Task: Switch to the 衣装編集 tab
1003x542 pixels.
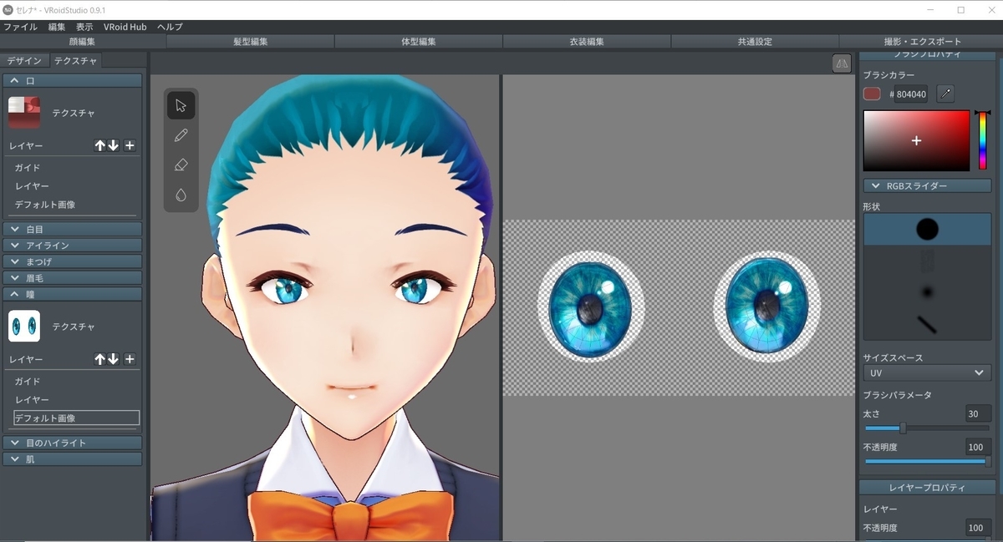Action: tap(587, 41)
